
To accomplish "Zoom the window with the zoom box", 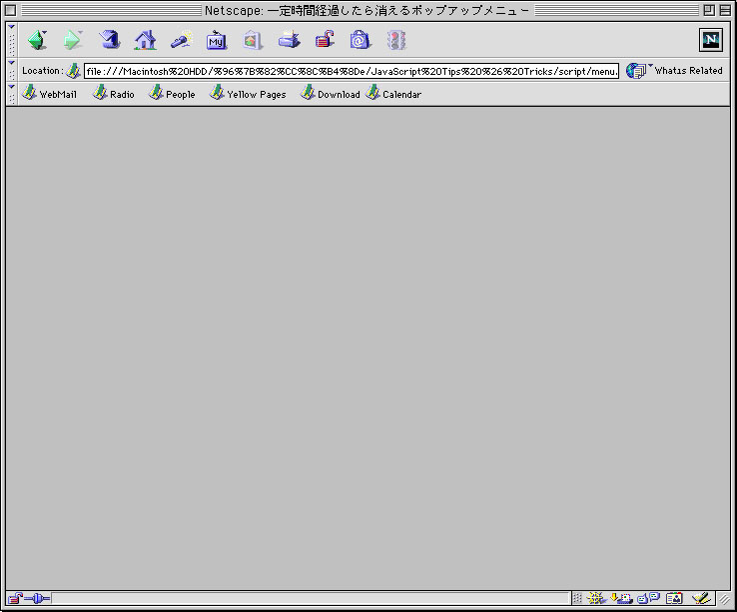I will click(709, 10).
